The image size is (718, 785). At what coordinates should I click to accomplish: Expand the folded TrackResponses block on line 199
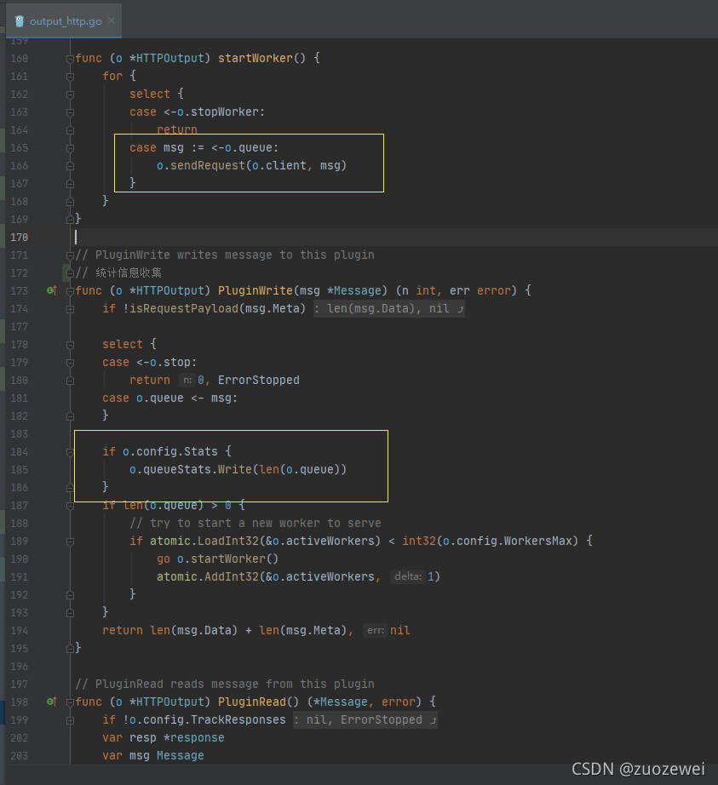[70, 720]
